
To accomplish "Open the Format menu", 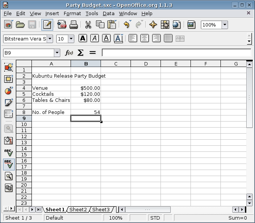I will [x=72, y=14].
